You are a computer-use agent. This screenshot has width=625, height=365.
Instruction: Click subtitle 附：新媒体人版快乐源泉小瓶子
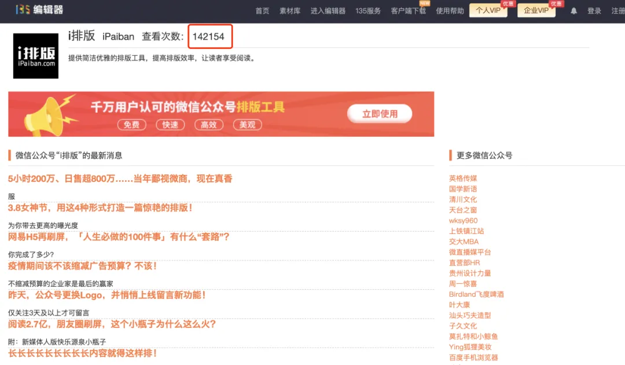[57, 342]
